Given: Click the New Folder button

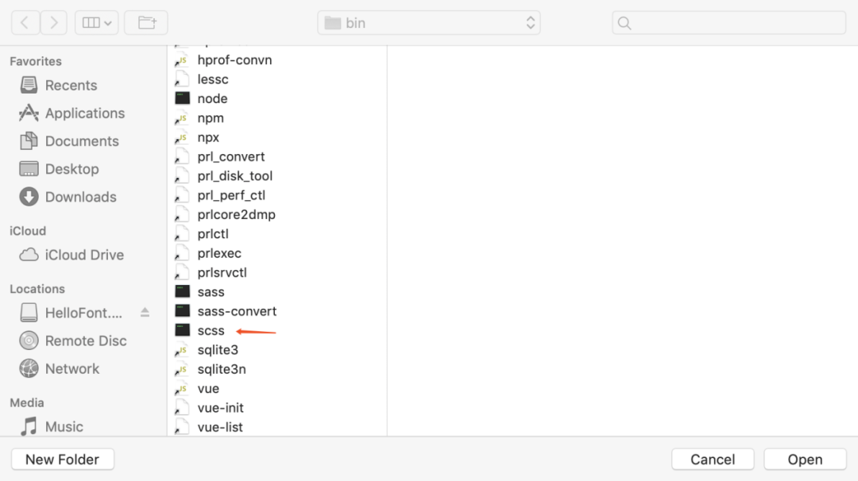Looking at the screenshot, I should coord(63,460).
